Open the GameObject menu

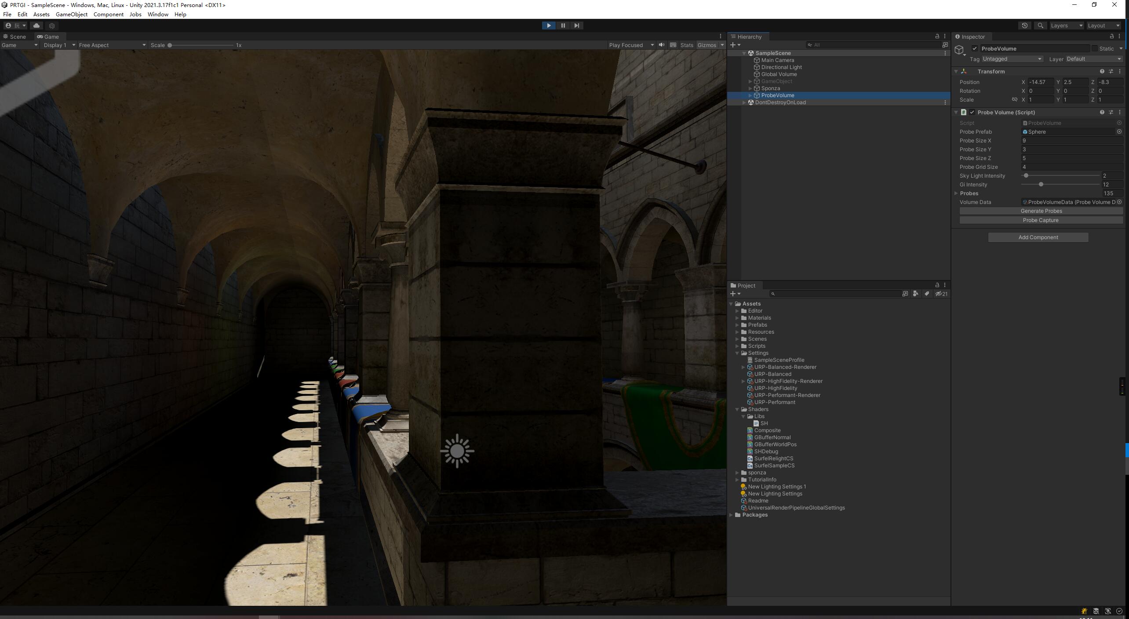click(x=71, y=14)
